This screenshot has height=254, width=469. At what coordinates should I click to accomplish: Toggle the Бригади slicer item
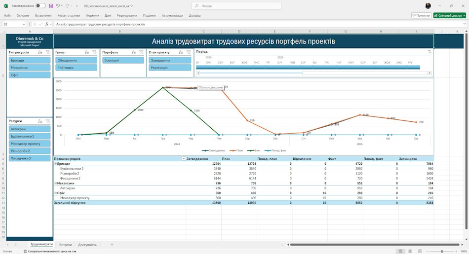pyautogui.click(x=30, y=60)
